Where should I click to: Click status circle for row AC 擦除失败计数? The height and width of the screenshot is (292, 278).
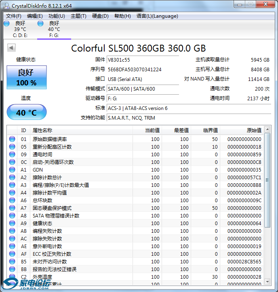(x=12, y=238)
